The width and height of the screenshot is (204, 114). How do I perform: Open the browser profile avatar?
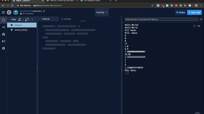(x=196, y=5)
